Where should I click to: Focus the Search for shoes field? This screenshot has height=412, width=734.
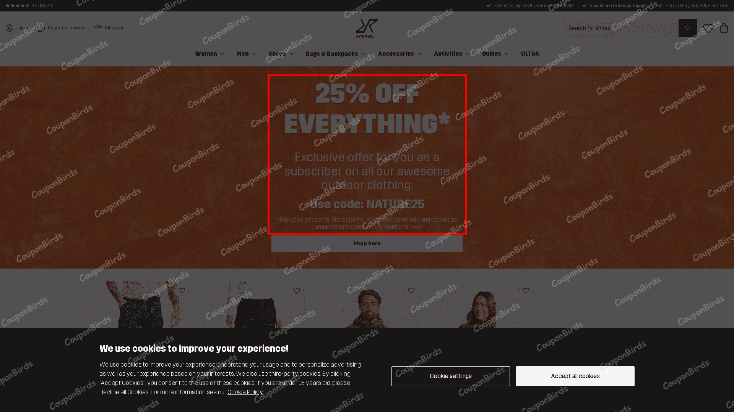(x=620, y=28)
